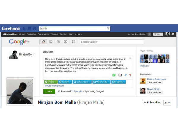Open the 113 people link
This screenshot has width=178, height=133.
click(x=77, y=91)
